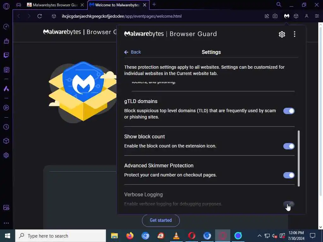Open VLC media player from taskbar
Screen dimensions: 323x242
(x=176, y=236)
